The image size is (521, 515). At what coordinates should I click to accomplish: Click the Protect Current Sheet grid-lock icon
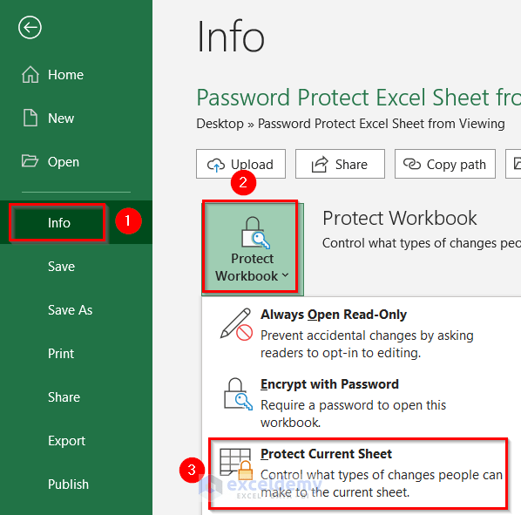236,464
